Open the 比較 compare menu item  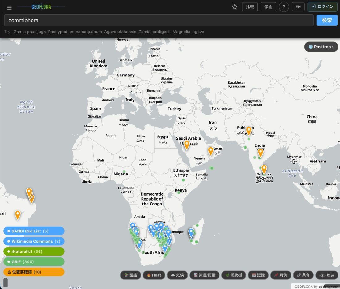point(250,7)
